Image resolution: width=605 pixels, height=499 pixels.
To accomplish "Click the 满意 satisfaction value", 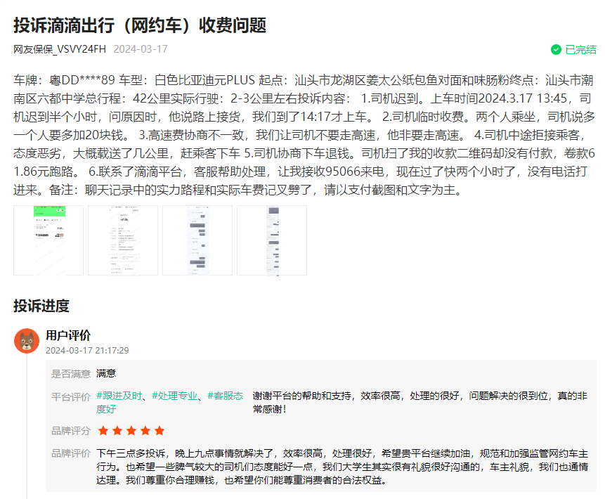I will tap(106, 373).
